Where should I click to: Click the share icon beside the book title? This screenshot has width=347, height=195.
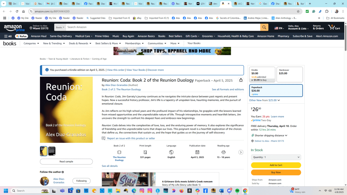click(241, 80)
